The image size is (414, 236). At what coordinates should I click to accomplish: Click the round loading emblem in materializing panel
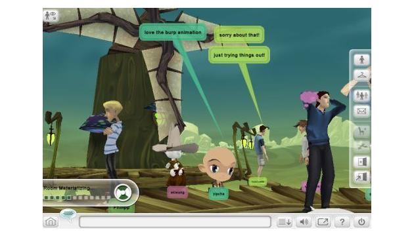point(123,193)
